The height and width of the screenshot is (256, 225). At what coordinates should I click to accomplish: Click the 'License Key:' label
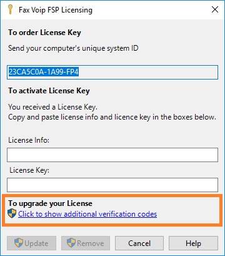coord(29,170)
